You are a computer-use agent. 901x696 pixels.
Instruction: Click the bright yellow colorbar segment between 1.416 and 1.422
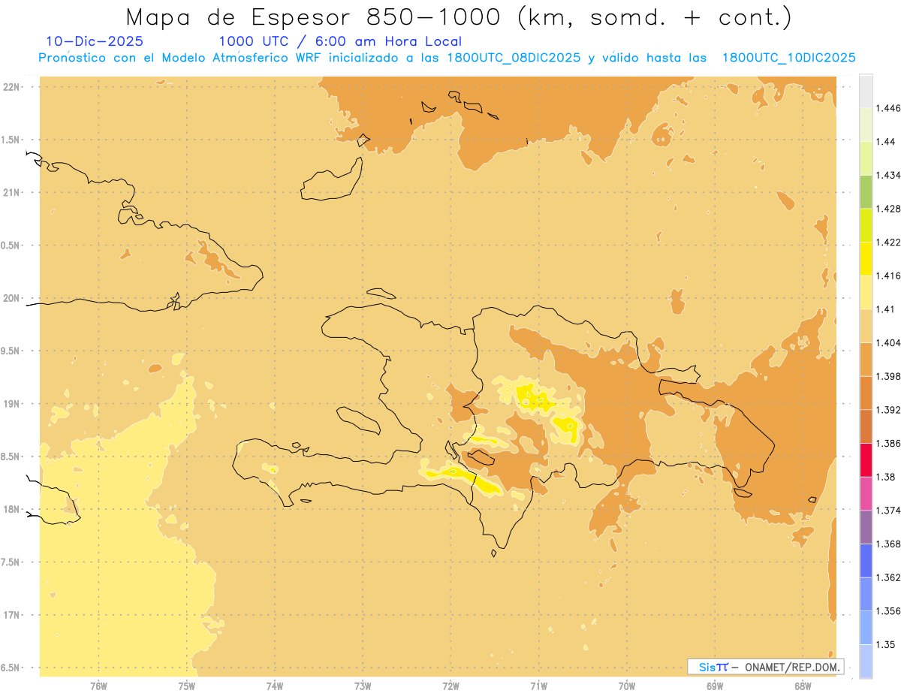click(x=866, y=259)
